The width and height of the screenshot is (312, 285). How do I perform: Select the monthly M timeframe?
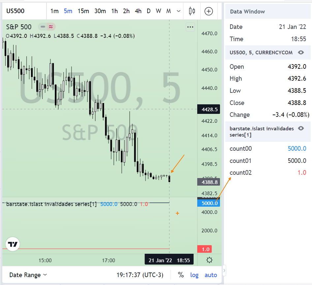point(169,11)
